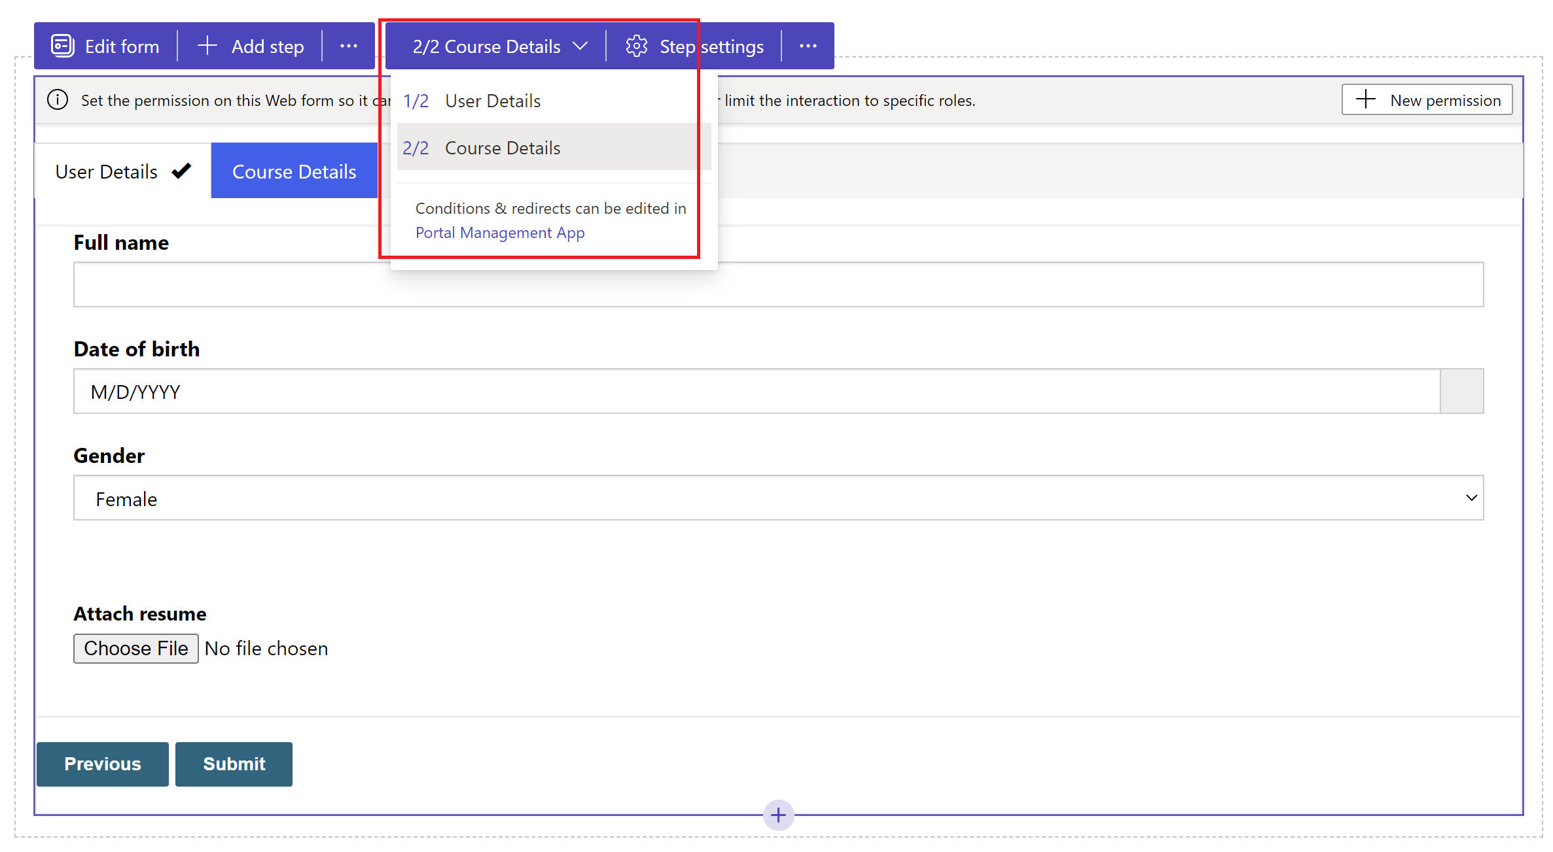Click the overflow menu icon on toolbar

[x=351, y=46]
